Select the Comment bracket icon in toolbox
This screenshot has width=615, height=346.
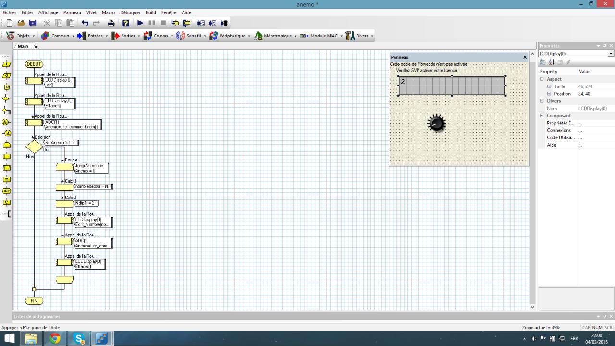point(7,214)
